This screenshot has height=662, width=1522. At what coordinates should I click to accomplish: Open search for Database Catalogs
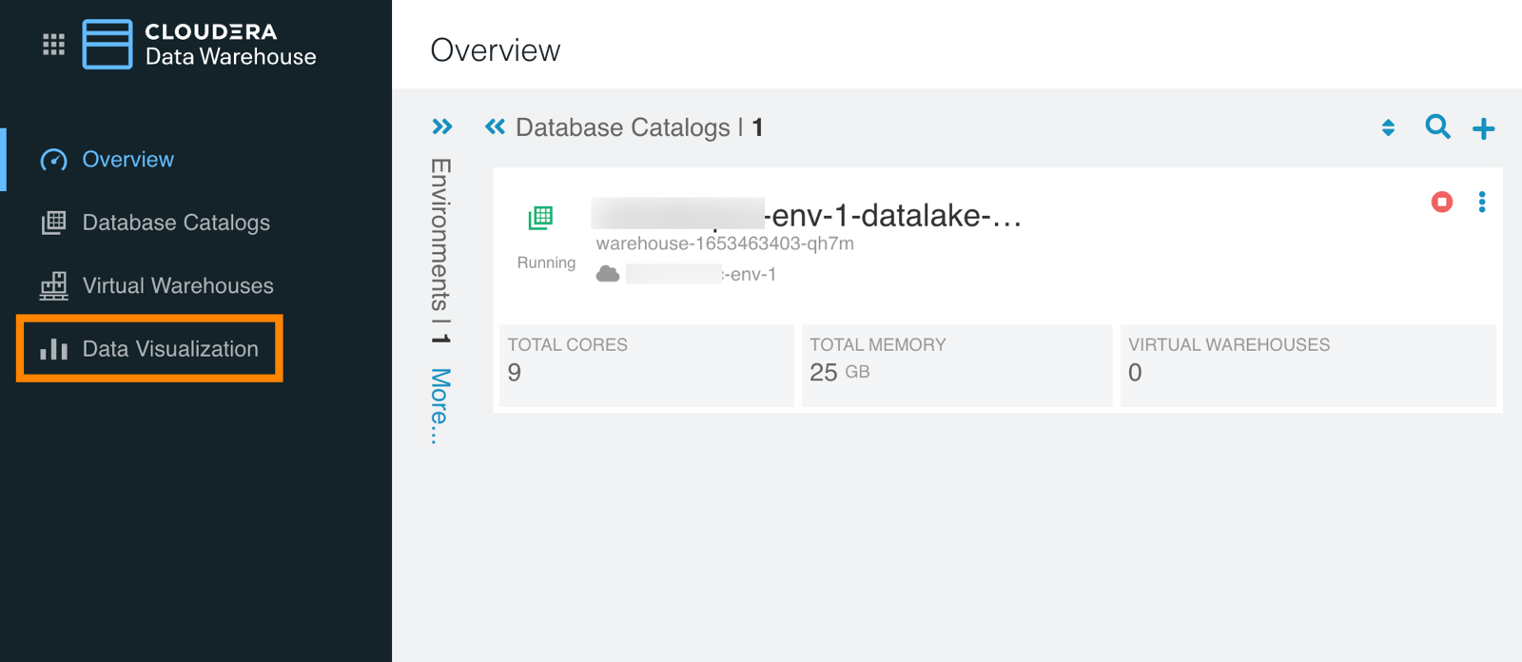click(x=1437, y=127)
